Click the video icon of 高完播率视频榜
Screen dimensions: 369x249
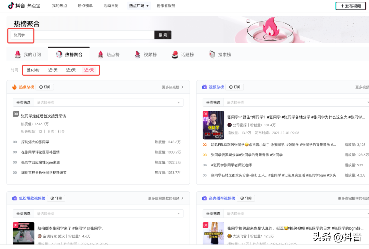205,198
